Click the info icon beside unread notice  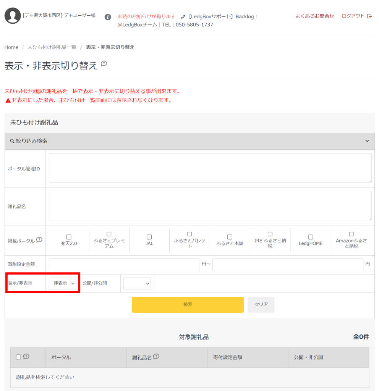pos(108,17)
